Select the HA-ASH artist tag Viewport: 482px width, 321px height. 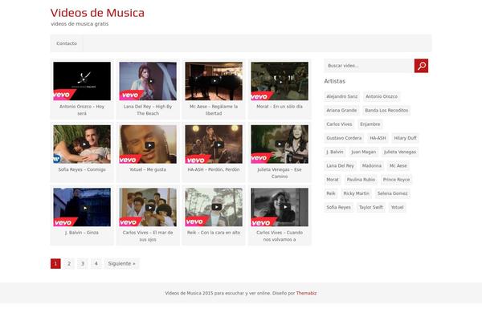[378, 138]
